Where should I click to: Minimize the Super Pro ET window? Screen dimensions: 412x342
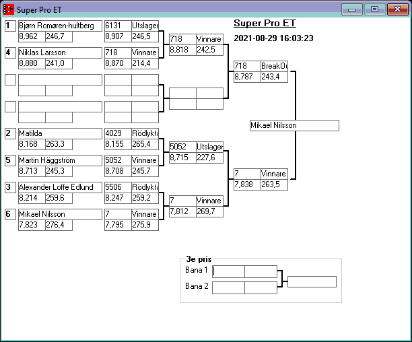tap(351, 9)
